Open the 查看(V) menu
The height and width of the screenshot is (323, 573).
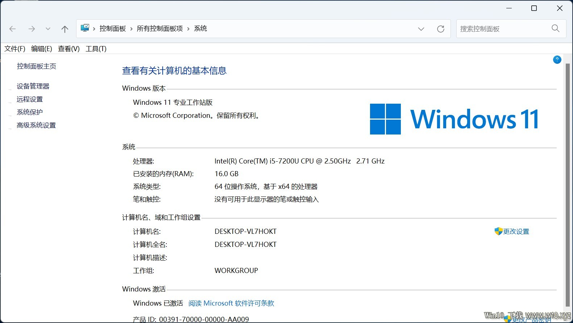point(69,49)
